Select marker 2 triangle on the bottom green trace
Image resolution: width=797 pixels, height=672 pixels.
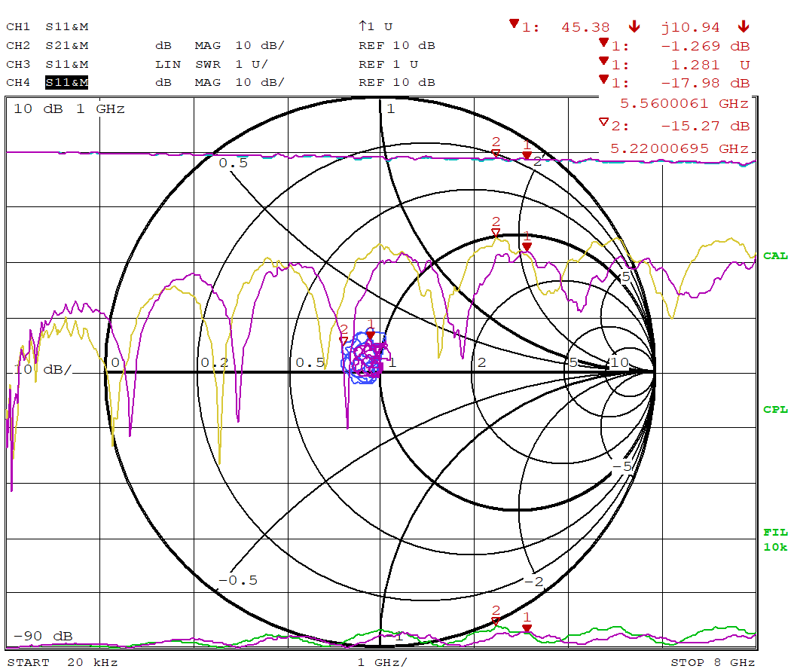pyautogui.click(x=496, y=622)
